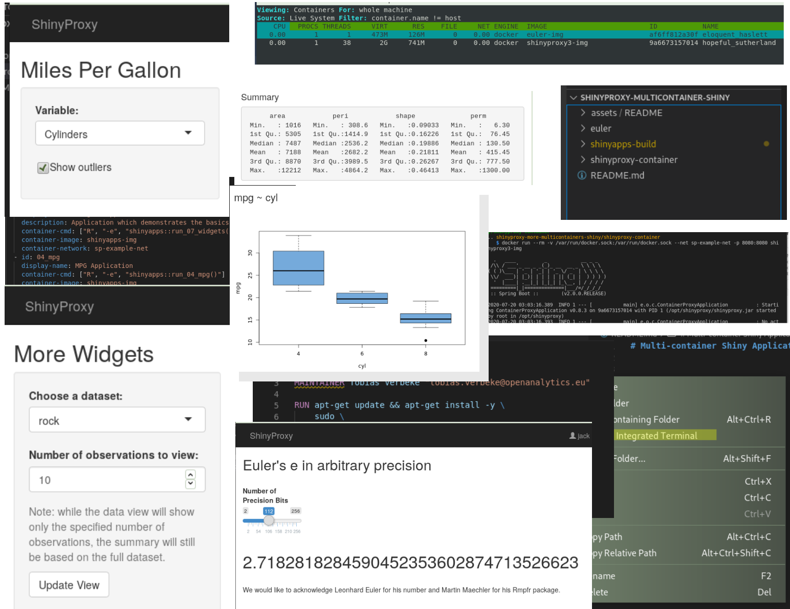This screenshot has width=790, height=609.
Task: Click the summary statistics table
Action: 382,143
